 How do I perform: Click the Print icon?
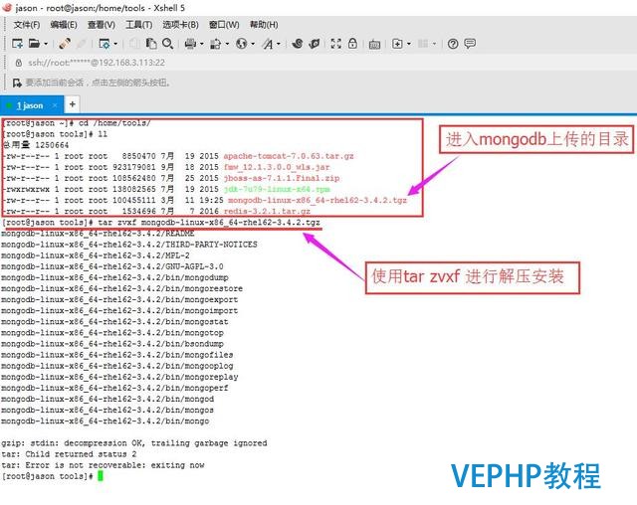pos(190,44)
